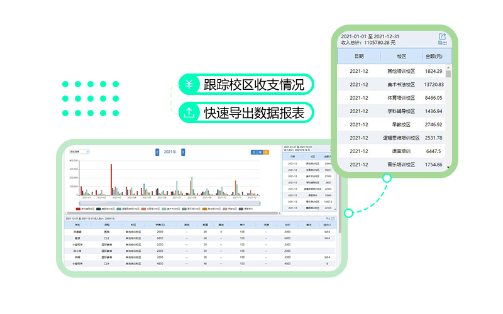Click the 校区 column header
Viewport: 503px width, 314px height.
pyautogui.click(x=401, y=56)
